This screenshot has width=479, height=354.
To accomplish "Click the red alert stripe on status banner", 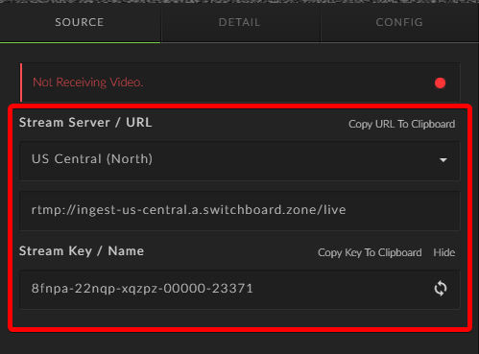I will coord(21,83).
